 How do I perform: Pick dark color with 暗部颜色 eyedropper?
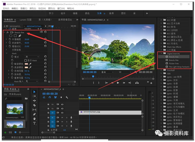(30, 64)
